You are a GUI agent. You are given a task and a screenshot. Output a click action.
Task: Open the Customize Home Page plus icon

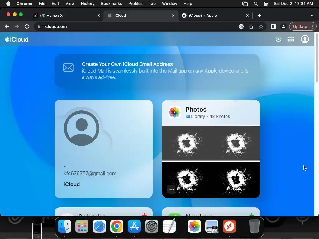pos(278,39)
